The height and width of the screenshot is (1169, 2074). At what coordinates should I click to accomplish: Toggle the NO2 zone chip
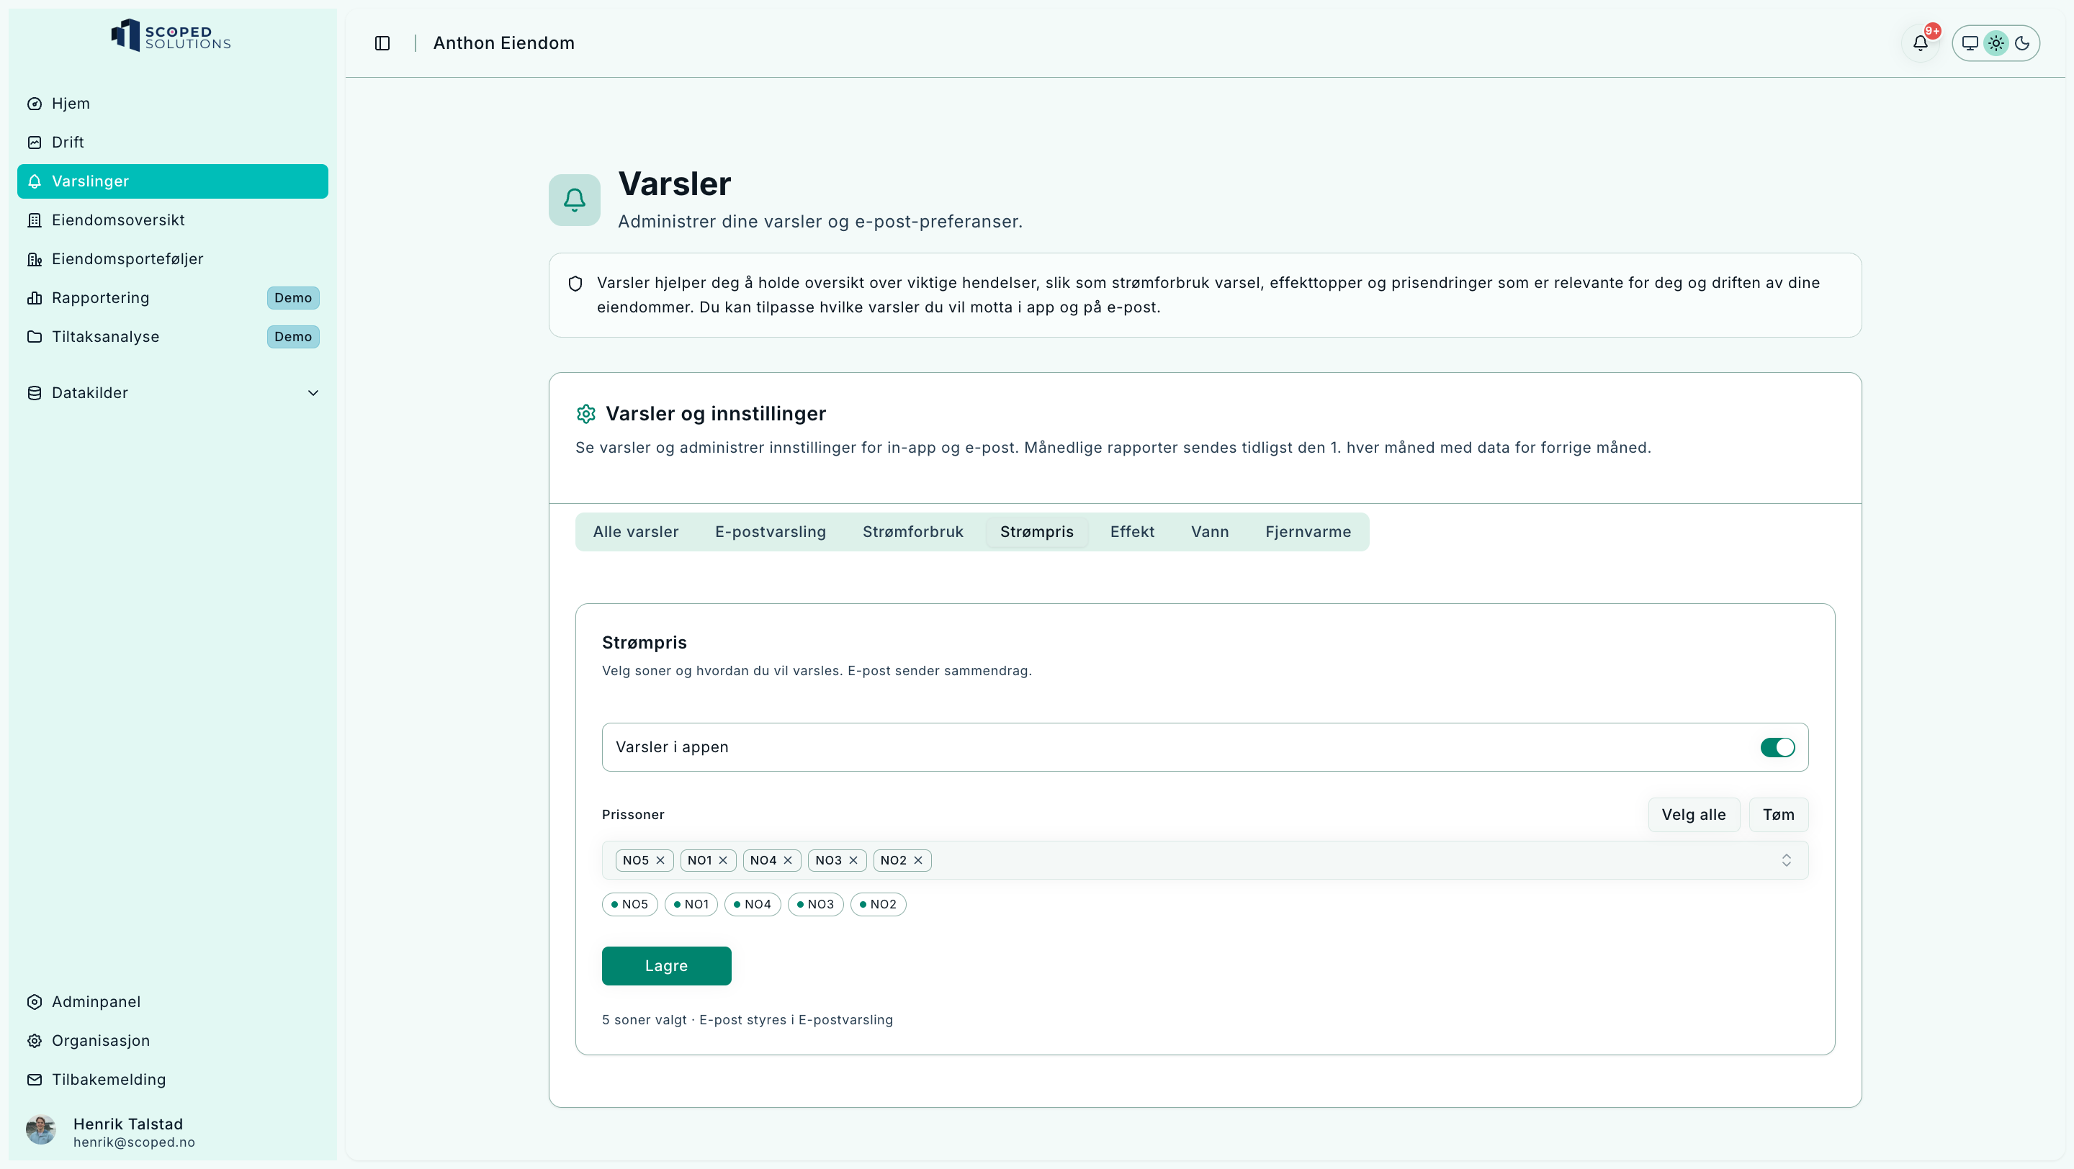pos(878,904)
